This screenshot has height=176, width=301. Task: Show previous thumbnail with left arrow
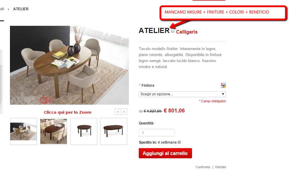[x=118, y=112]
